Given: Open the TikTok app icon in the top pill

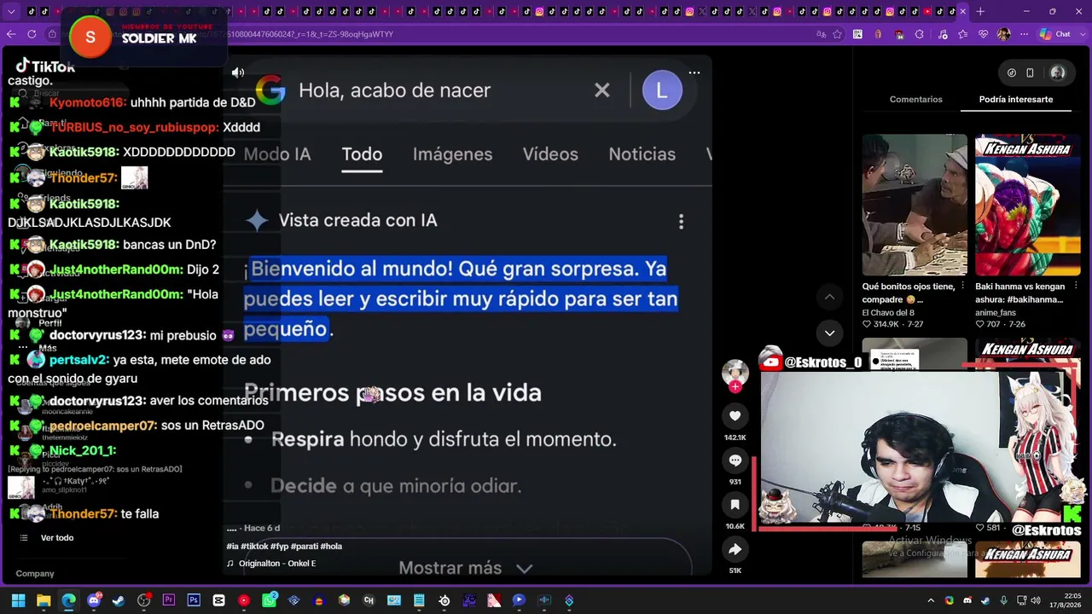Looking at the screenshot, I should (x=1012, y=73).
